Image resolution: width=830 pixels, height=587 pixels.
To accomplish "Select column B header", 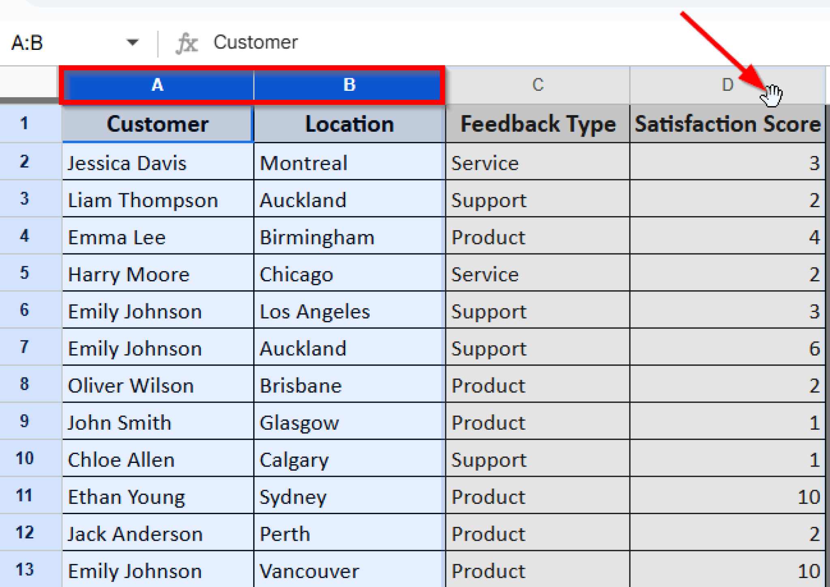I will pyautogui.click(x=349, y=85).
